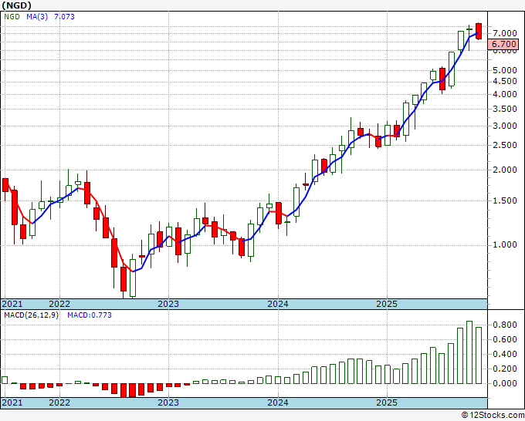Select the 3.500 price axis label

(505, 109)
